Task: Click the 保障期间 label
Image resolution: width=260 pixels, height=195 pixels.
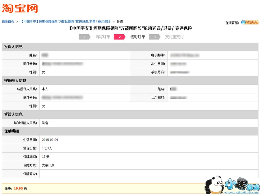Action: pyautogui.click(x=30, y=157)
